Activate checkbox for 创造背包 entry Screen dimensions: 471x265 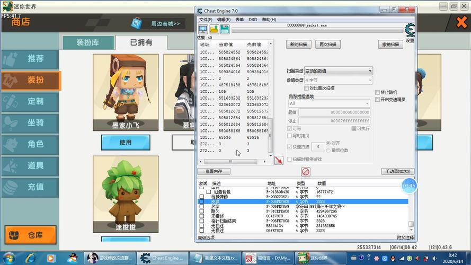[208, 192]
